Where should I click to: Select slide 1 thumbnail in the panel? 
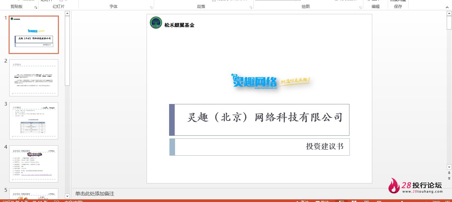pos(34,35)
